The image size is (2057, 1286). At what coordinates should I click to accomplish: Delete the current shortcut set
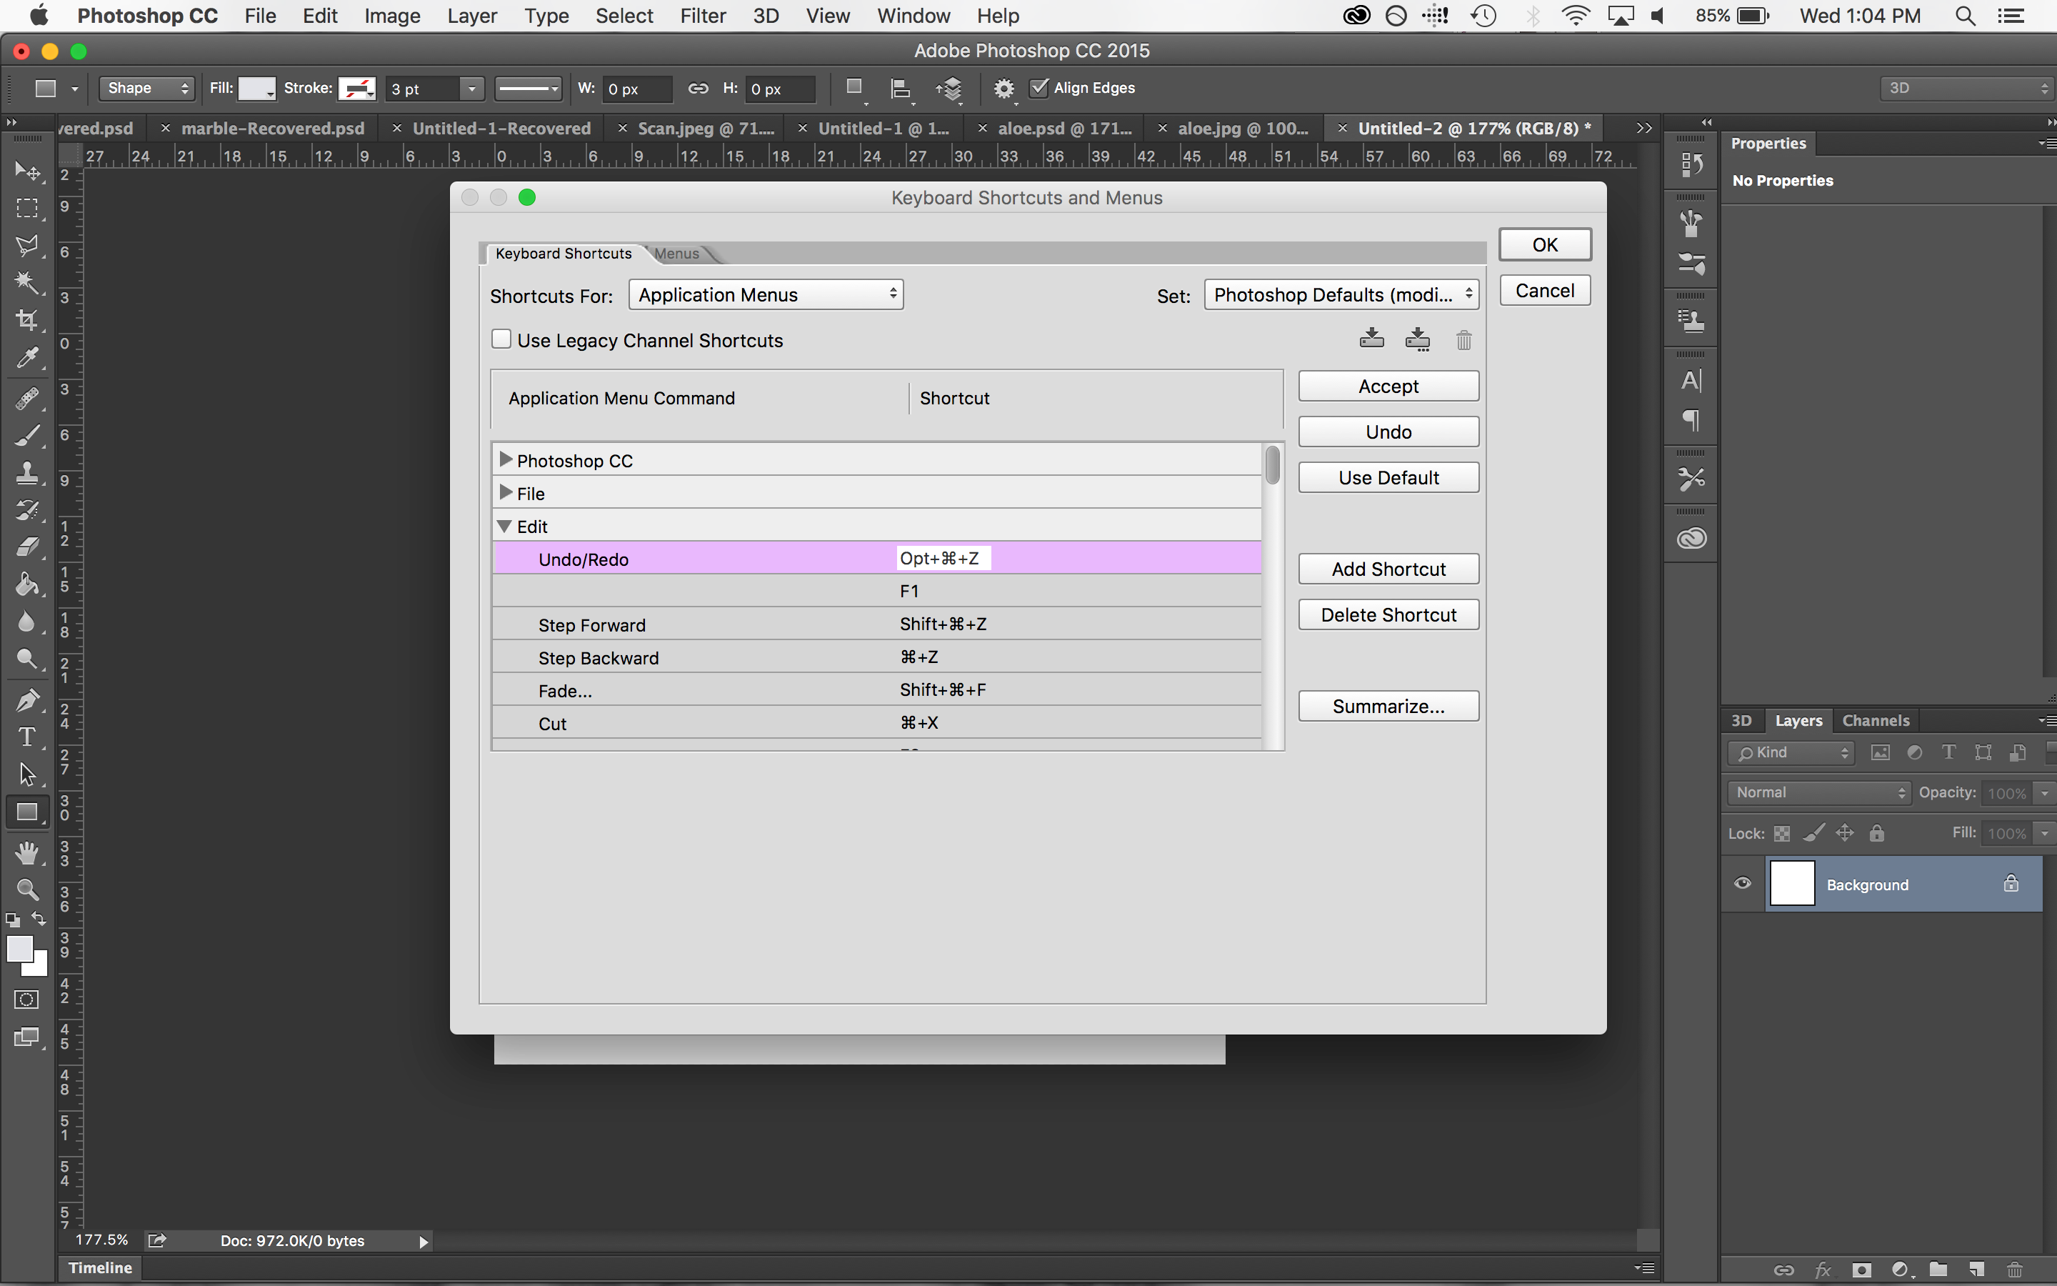[x=1463, y=340]
